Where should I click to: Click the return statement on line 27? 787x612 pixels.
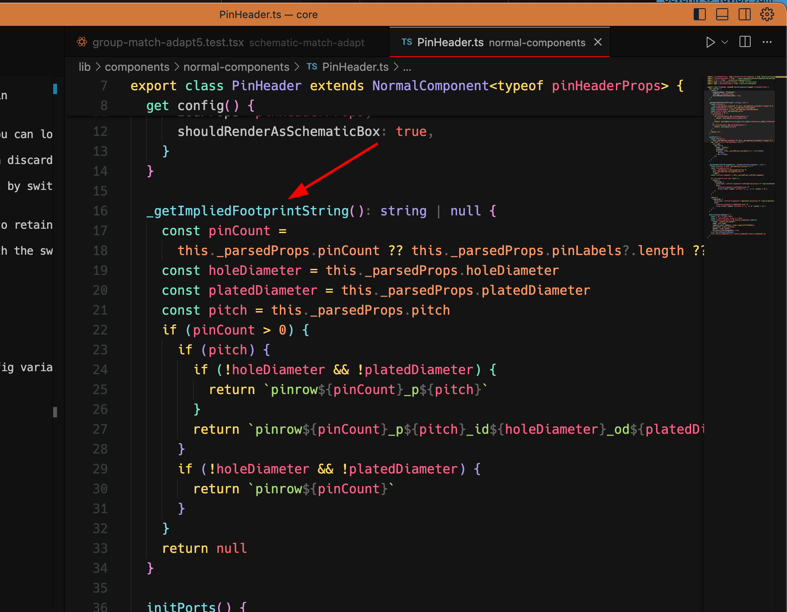448,429
